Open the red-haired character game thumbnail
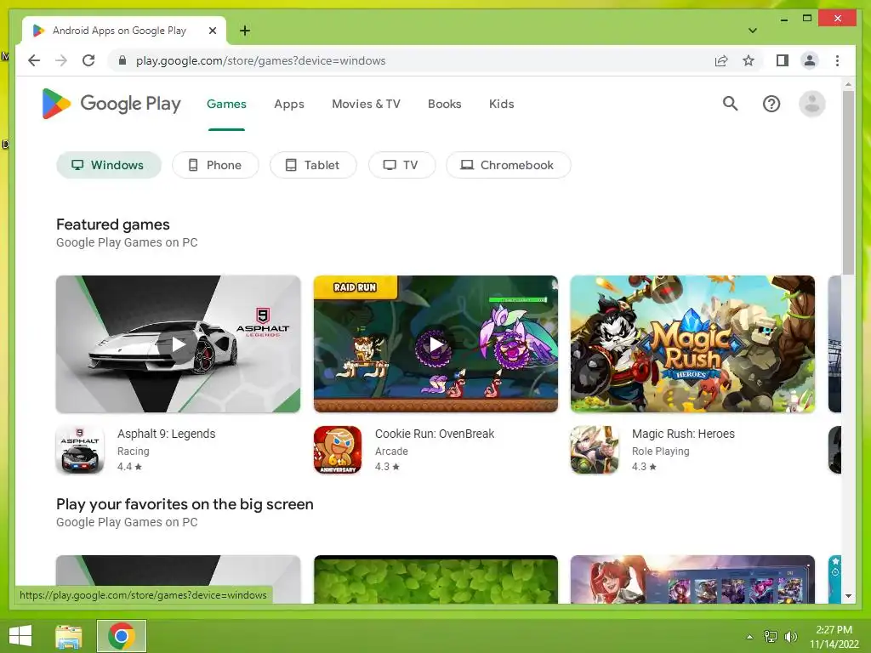Screen dimensions: 871x653 [x=692, y=579]
